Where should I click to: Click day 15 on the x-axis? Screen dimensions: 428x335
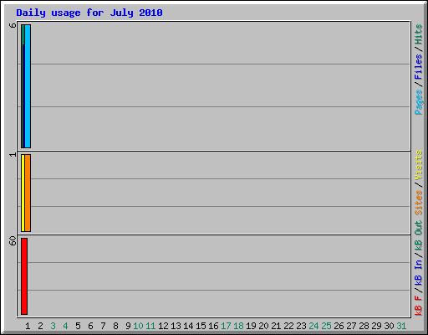[201, 326]
